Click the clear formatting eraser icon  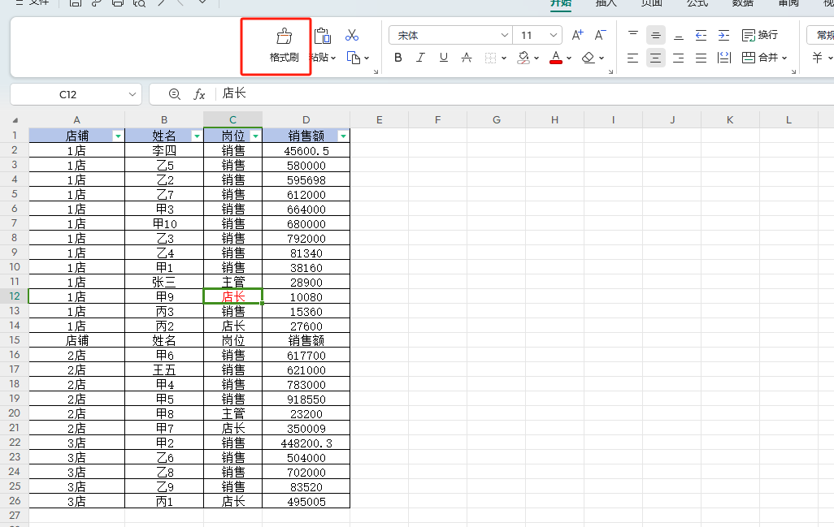[x=589, y=58]
